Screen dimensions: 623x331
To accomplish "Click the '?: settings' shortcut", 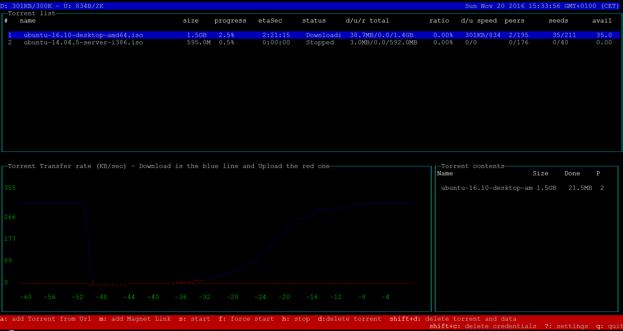I will [566, 326].
